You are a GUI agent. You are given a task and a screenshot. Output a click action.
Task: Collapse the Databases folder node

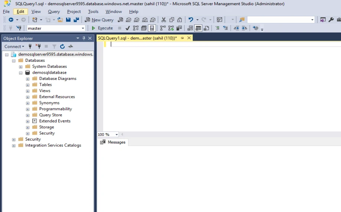click(x=14, y=61)
